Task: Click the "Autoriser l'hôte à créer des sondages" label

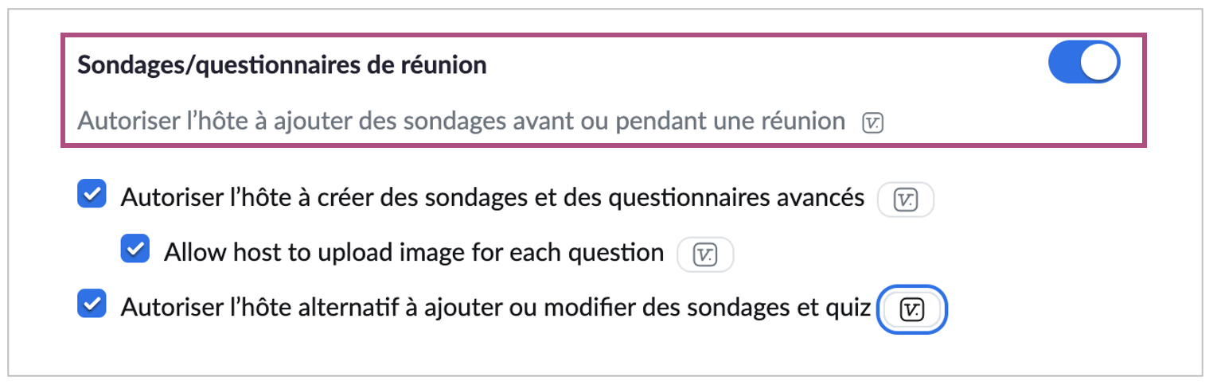Action: pyautogui.click(x=492, y=198)
